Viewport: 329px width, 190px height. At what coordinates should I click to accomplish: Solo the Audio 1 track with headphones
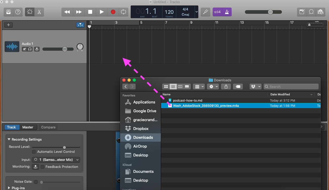coord(30,49)
